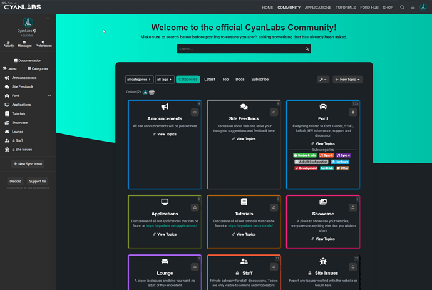
Task: Open the hamburger menu icon in header
Action: tap(413, 8)
